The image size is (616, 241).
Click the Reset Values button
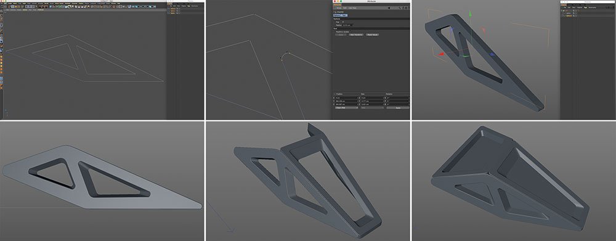click(372, 35)
